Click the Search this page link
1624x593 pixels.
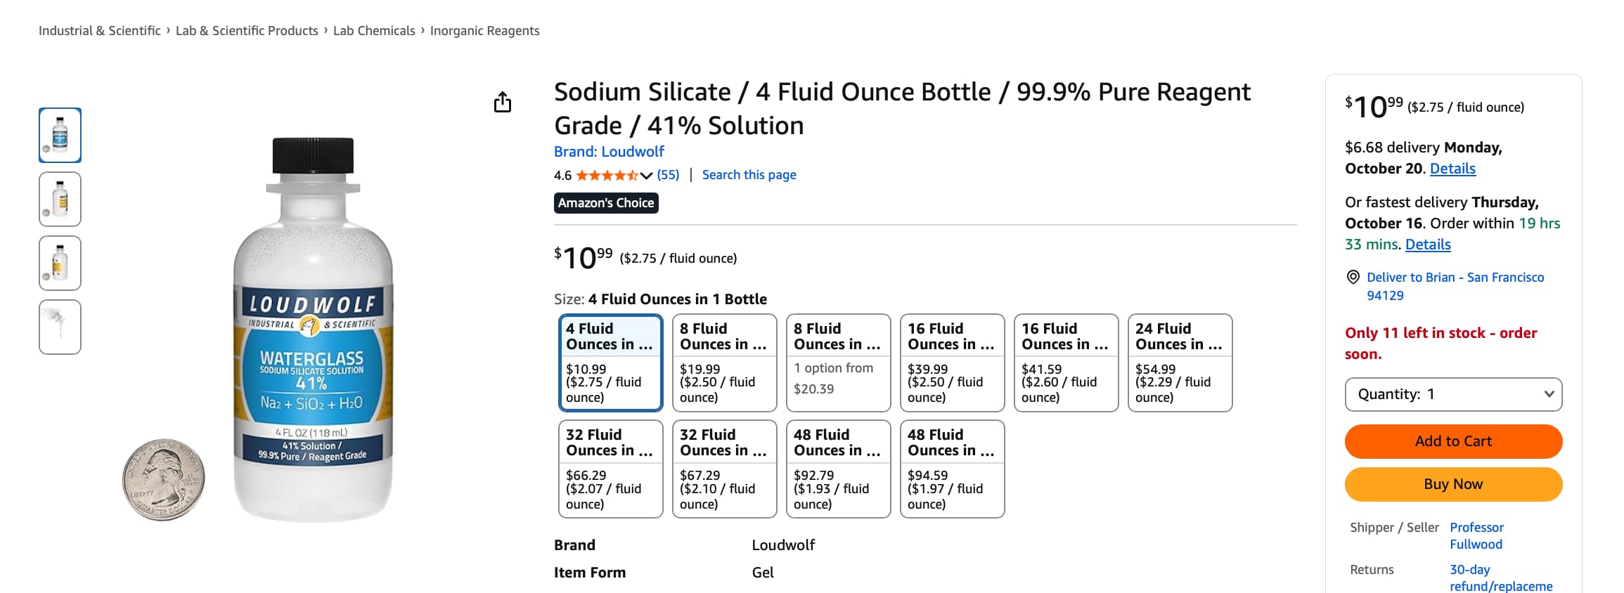tap(749, 175)
